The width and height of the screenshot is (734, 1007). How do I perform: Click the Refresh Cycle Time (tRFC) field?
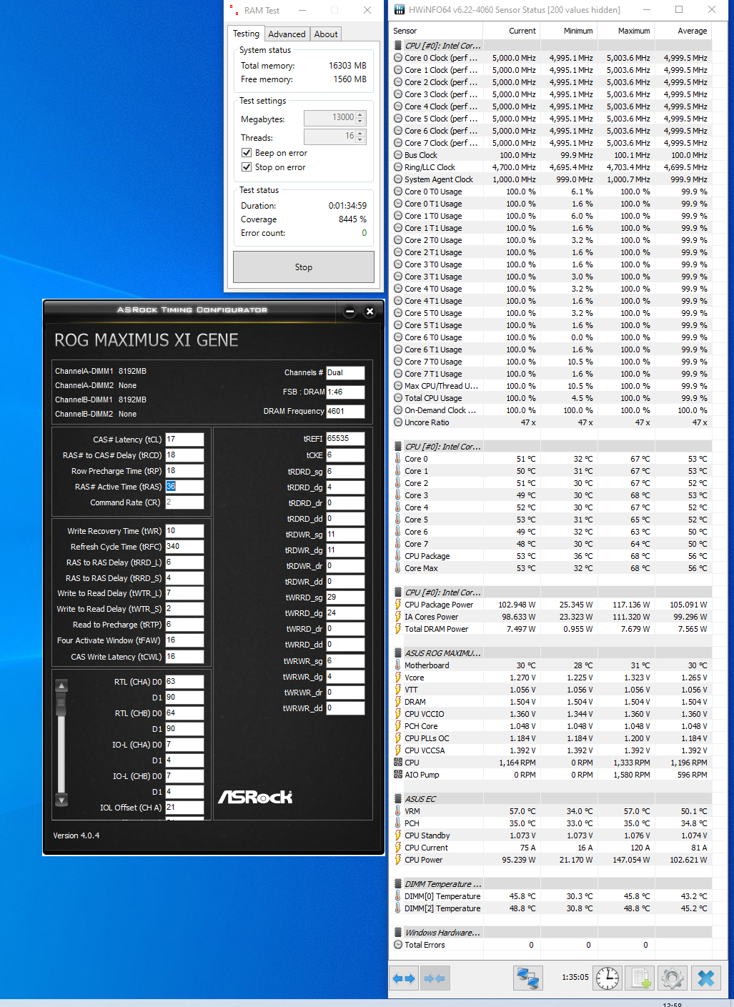(x=184, y=547)
